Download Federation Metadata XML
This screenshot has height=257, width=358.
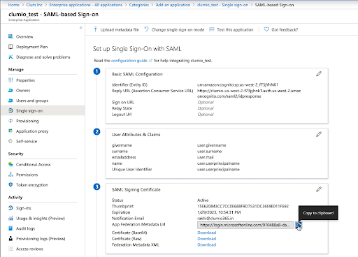(x=207, y=244)
